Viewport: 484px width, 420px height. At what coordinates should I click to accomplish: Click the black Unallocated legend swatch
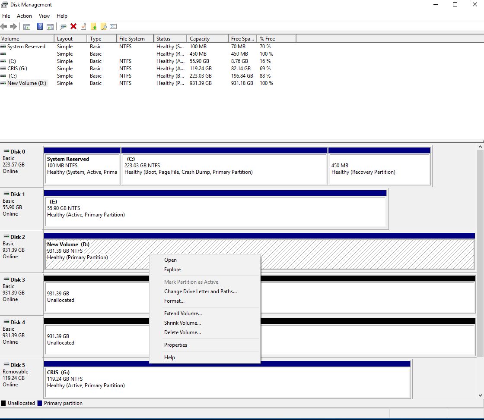click(x=3, y=403)
